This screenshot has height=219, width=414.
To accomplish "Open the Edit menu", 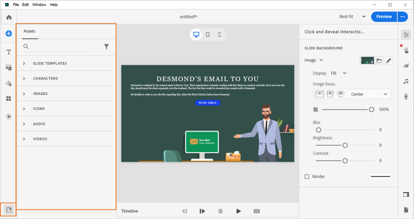I will pyautogui.click(x=25, y=5).
